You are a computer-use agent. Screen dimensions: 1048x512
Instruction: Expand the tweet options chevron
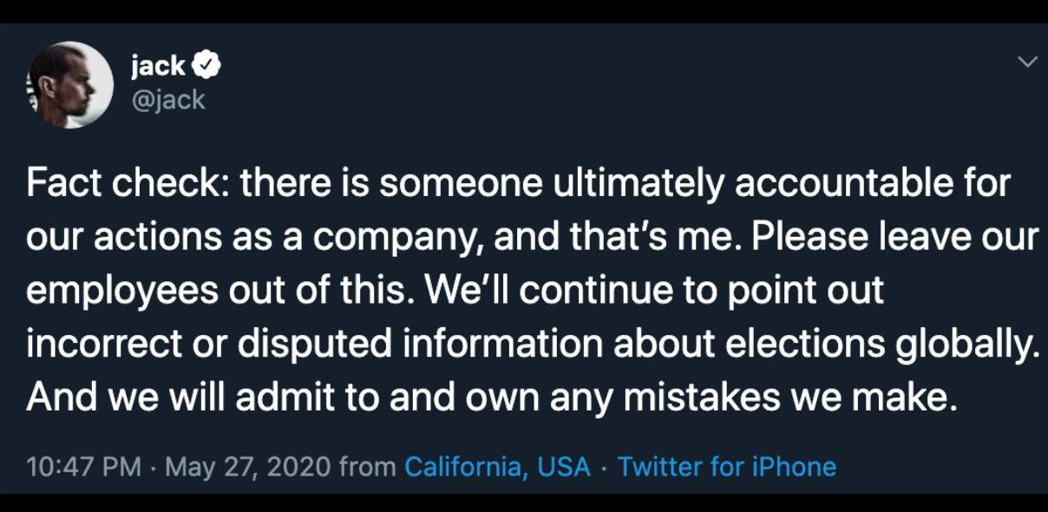pos(1028,62)
